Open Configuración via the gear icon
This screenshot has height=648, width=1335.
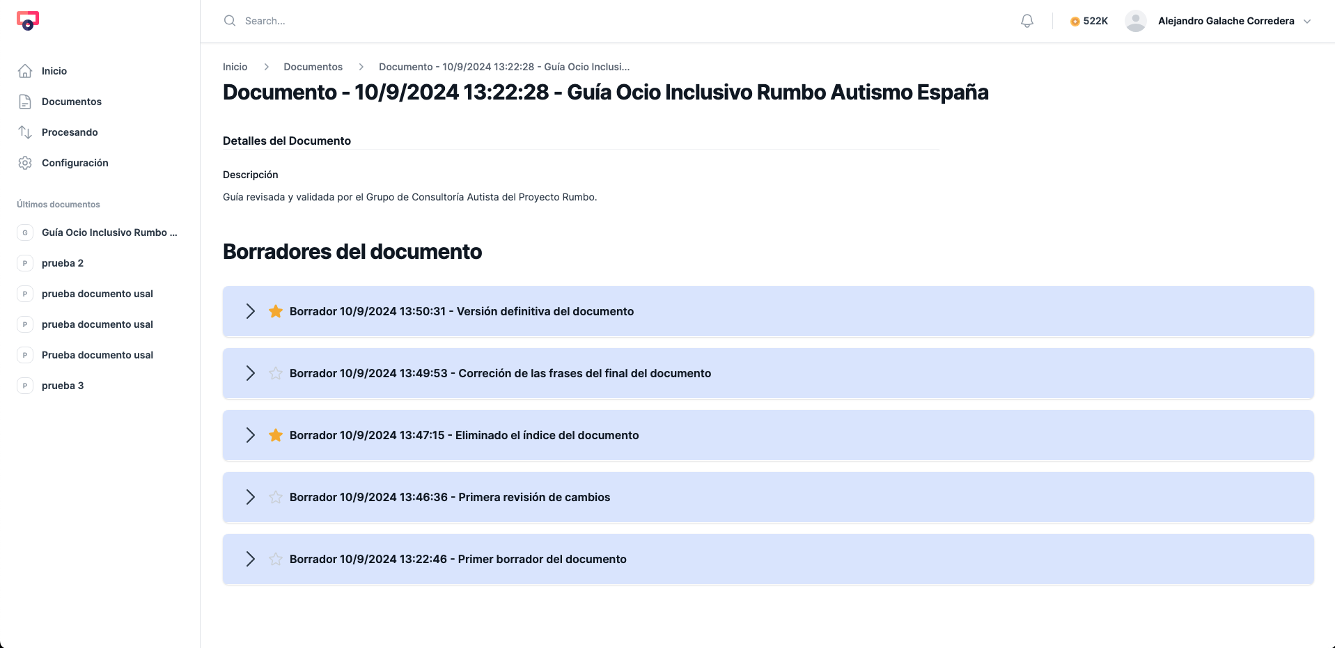click(25, 162)
